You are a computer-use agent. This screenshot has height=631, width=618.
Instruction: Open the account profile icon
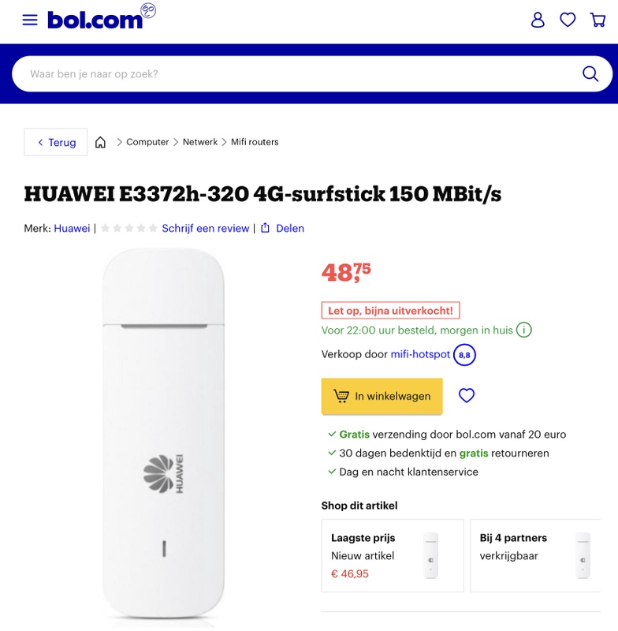pos(538,20)
